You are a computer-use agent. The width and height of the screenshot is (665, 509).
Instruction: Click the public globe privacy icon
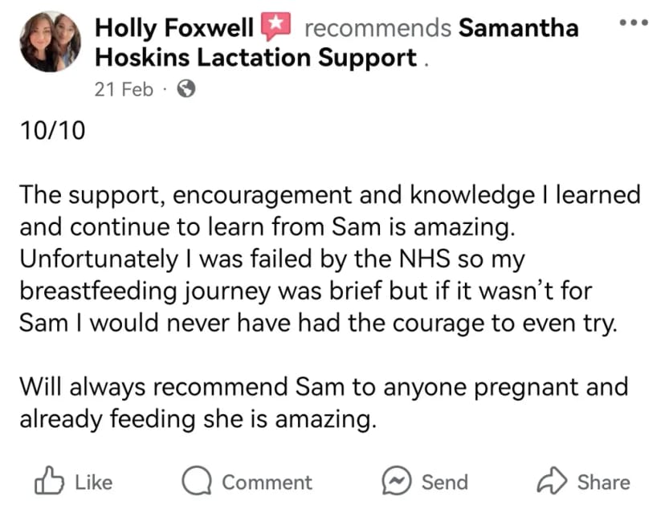186,89
